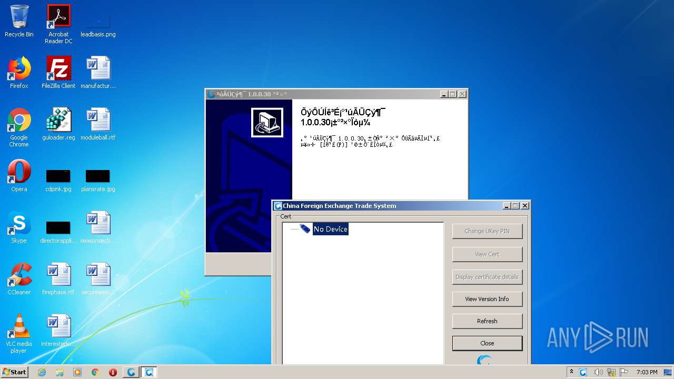Open media player taskbar icon
This screenshot has height=379, width=674.
(x=77, y=372)
